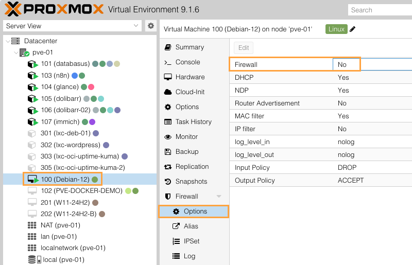Open the Task History tab
Screen dimensions: 412x265
pyautogui.click(x=195, y=122)
